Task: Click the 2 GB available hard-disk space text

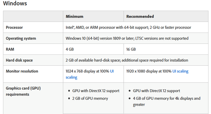Action: 127,60
